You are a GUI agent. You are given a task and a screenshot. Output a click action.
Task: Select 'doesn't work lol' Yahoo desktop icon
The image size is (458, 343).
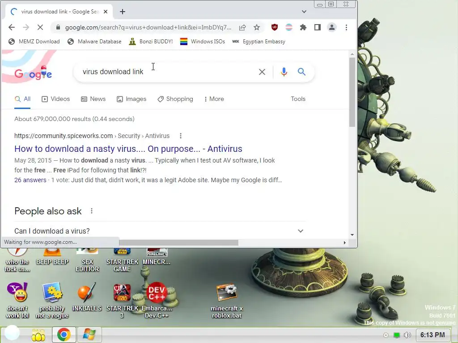tap(17, 301)
